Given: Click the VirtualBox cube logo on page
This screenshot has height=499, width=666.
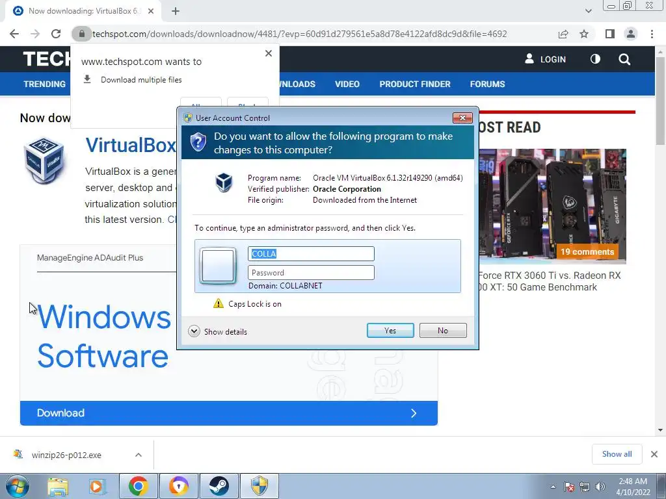Looking at the screenshot, I should coord(44,160).
